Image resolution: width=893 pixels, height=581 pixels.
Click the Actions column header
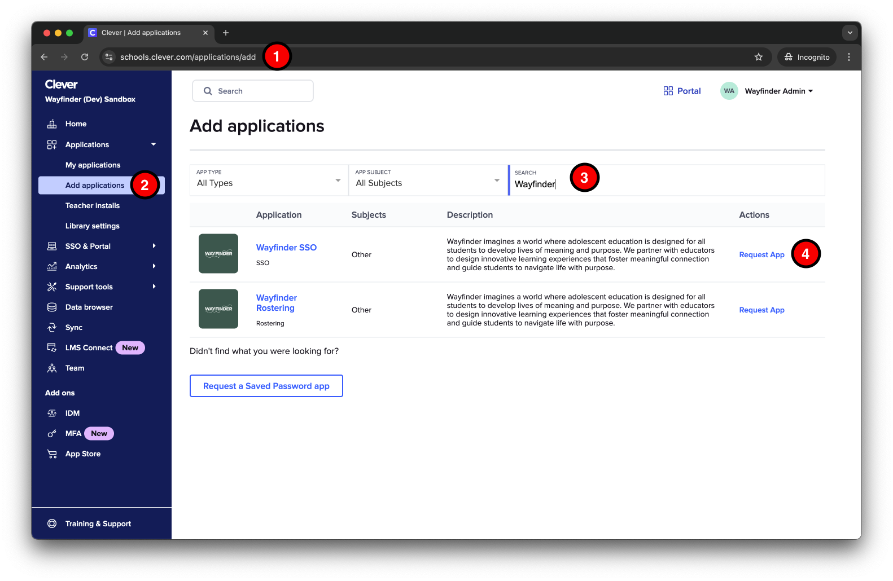754,215
